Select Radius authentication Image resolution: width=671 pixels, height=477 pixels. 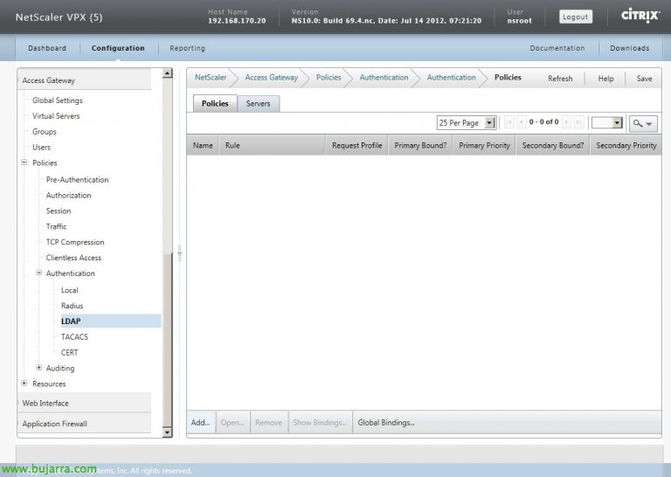tap(73, 306)
